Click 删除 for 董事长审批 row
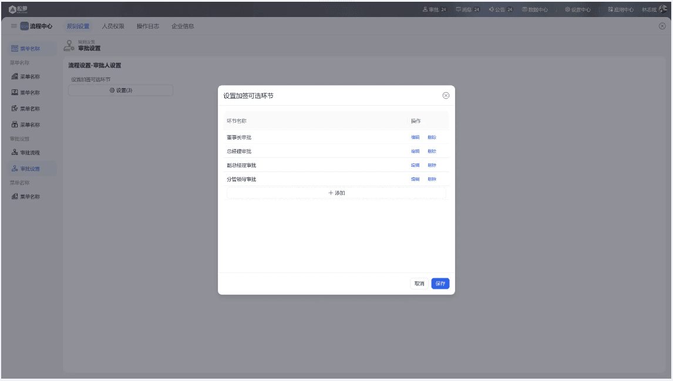The image size is (673, 381). [432, 137]
